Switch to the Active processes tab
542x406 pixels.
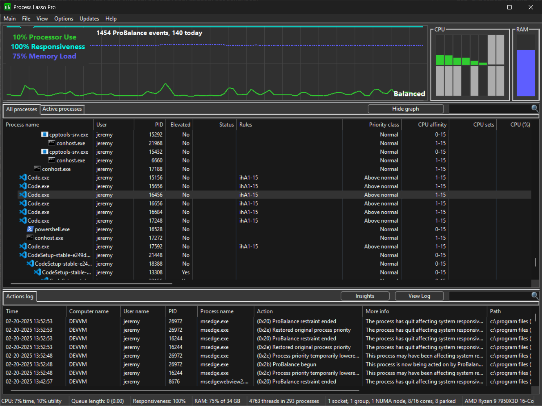point(62,109)
